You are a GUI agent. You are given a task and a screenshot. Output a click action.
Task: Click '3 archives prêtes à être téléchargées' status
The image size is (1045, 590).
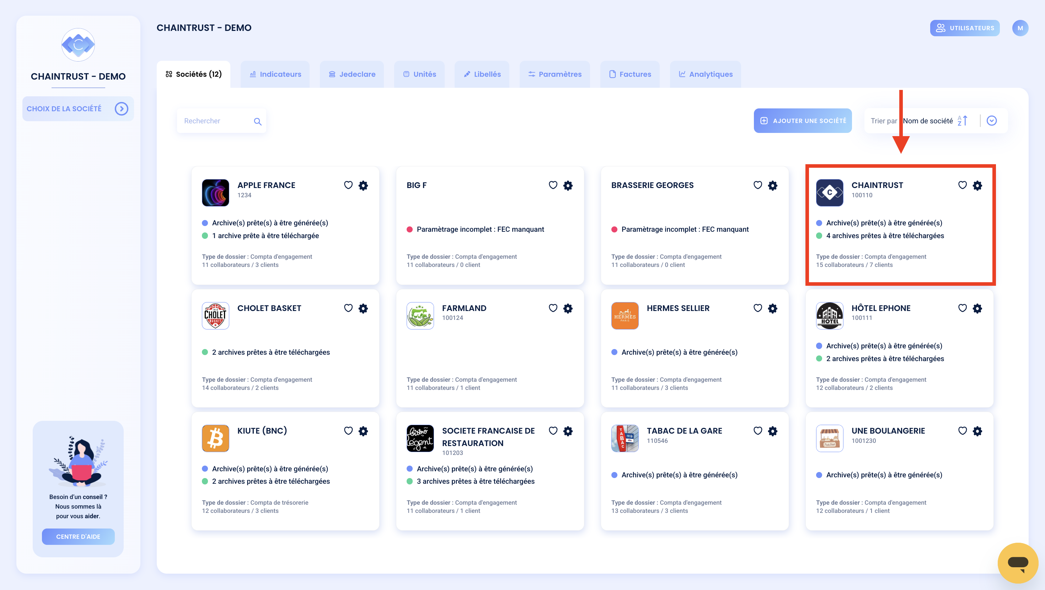pyautogui.click(x=476, y=481)
